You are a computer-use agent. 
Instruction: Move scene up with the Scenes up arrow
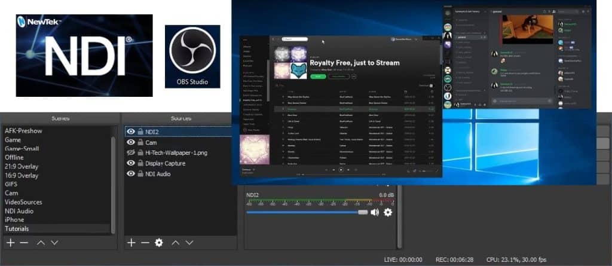[x=41, y=243]
